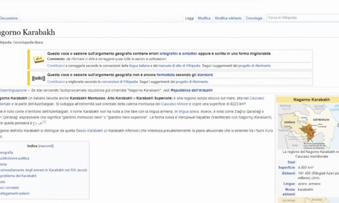Jump to Collegamenti esterni section
339x203 pixels.
[15, 193]
